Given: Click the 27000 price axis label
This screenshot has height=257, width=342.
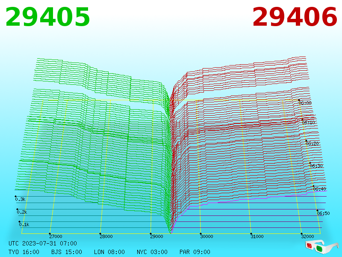Looking at the screenshot, I should tap(56, 236).
